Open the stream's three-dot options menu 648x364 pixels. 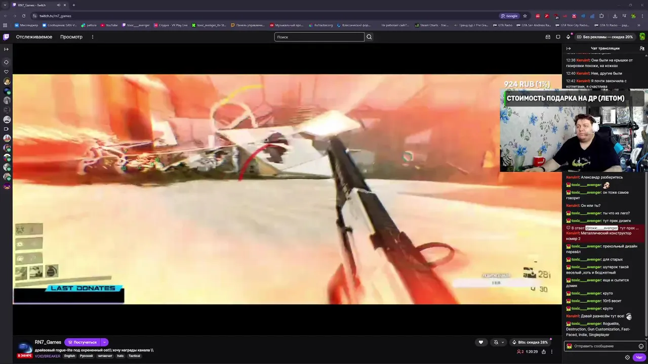tap(552, 352)
